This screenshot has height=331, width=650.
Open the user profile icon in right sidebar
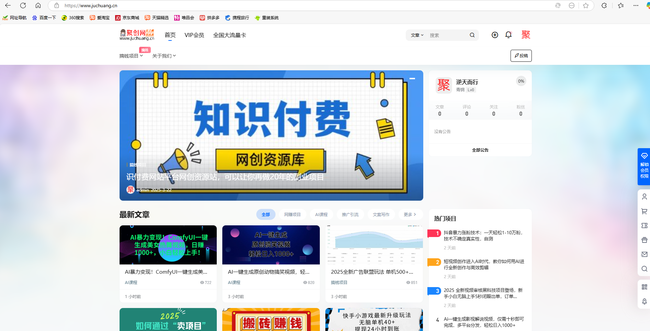[x=644, y=197]
